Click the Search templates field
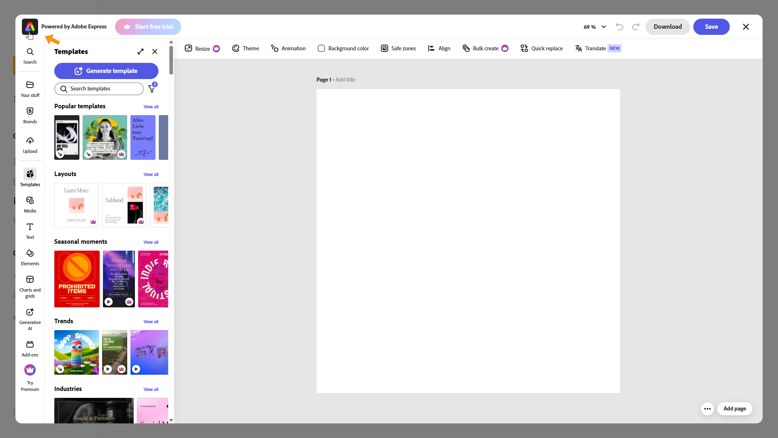The height and width of the screenshot is (438, 778). 99,88
